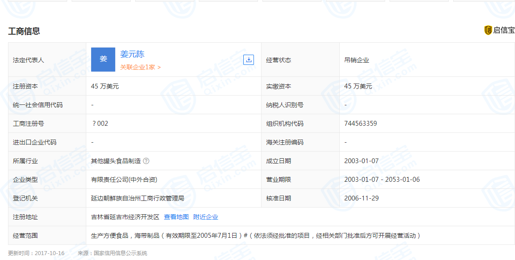Click the blue 姜 avatar square
Image resolution: width=515 pixels, height=260 pixels.
[103, 59]
